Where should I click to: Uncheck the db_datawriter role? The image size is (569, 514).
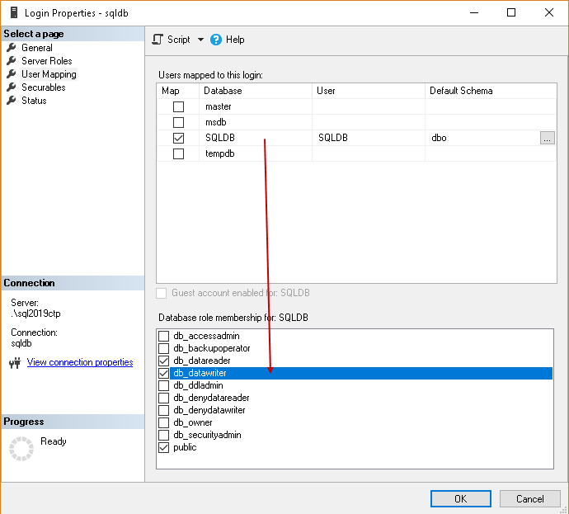[x=163, y=373]
